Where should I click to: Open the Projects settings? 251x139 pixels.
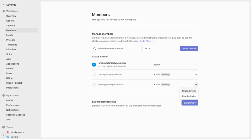click(x=22, y=40)
